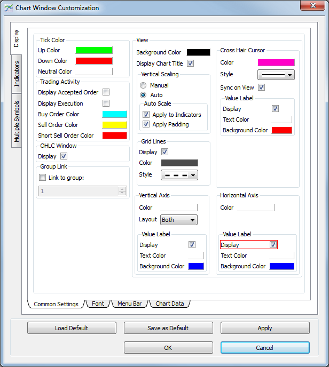
Task: Select Manual vertical scaling radio button
Action: click(143, 85)
